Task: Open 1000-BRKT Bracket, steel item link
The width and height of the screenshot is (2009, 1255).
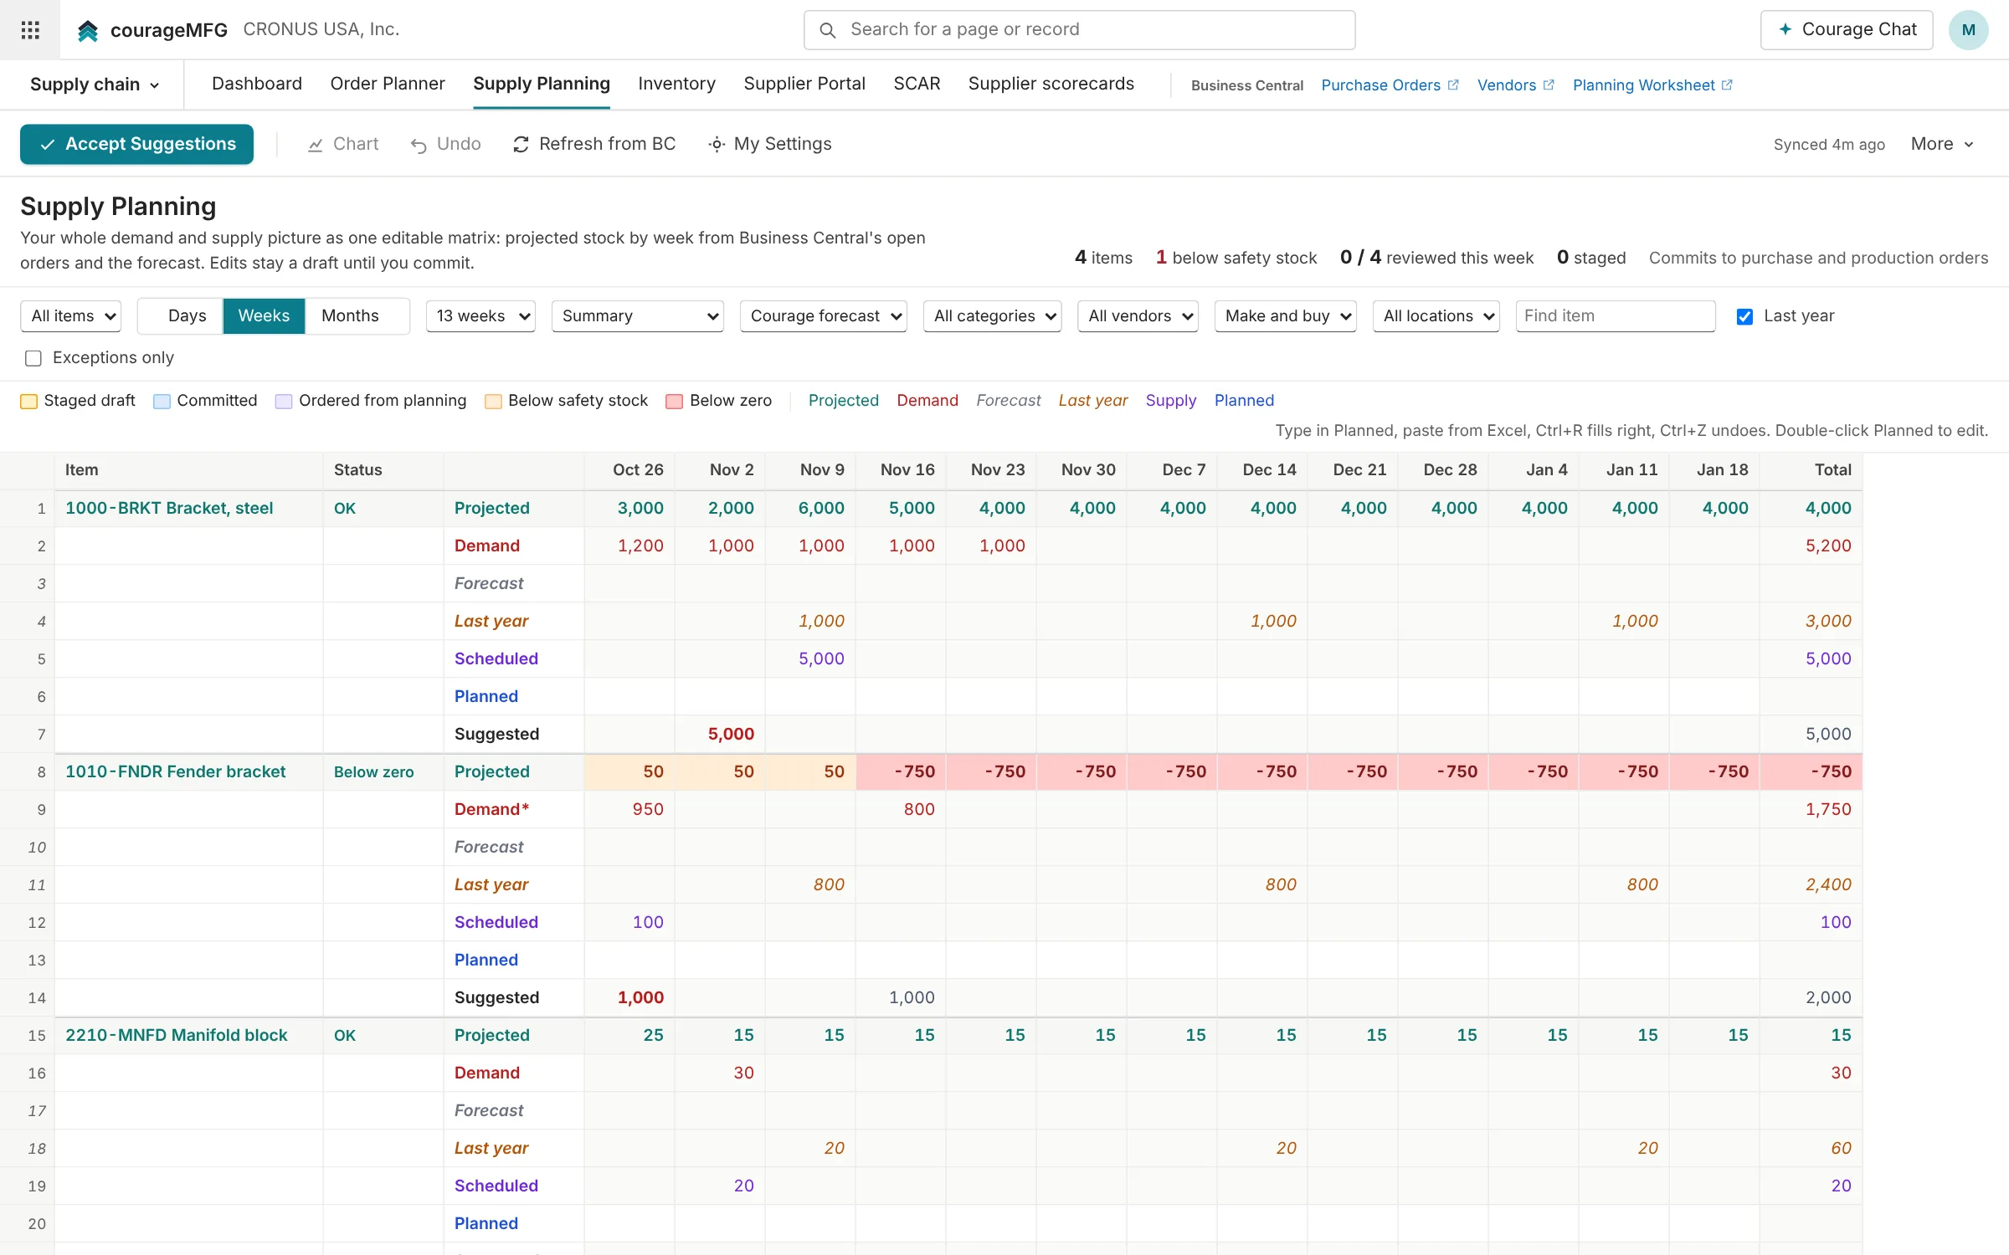Action: pyautogui.click(x=169, y=508)
